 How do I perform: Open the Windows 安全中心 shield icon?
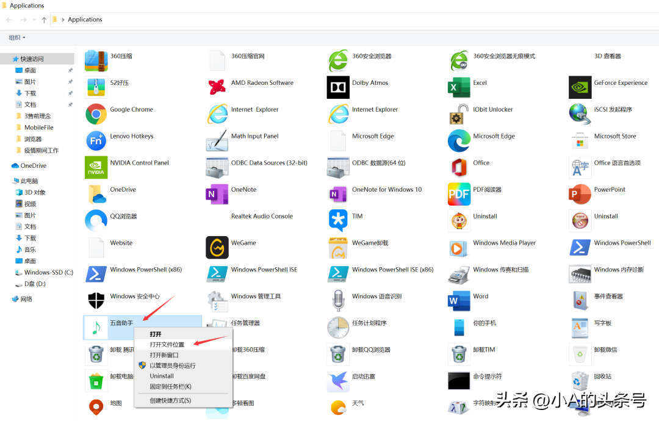tap(96, 301)
